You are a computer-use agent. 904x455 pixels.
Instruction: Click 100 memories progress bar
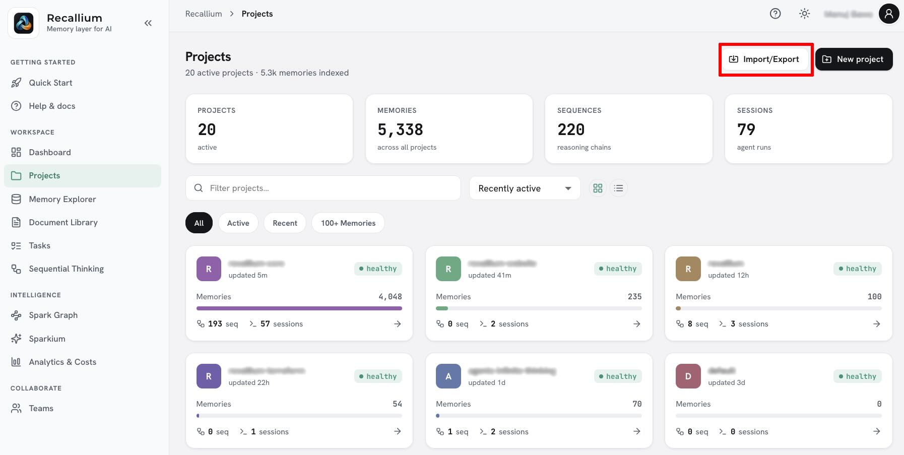779,308
